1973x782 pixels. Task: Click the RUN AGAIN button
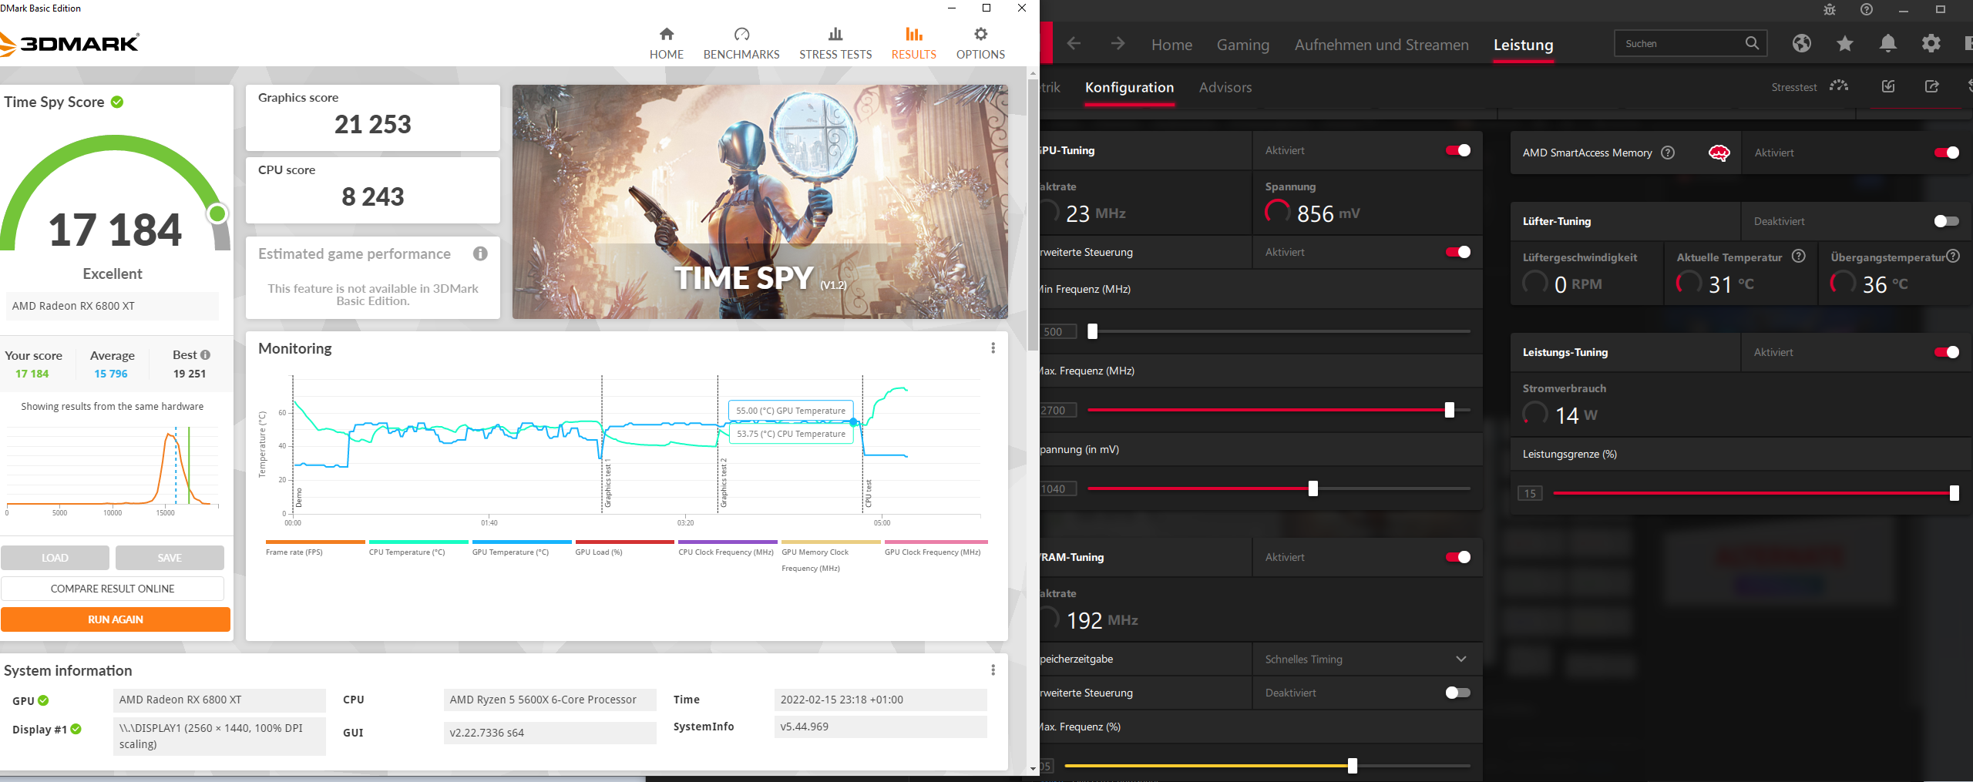coord(116,619)
